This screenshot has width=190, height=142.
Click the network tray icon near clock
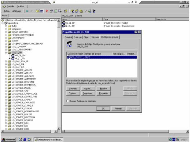pos(171,140)
